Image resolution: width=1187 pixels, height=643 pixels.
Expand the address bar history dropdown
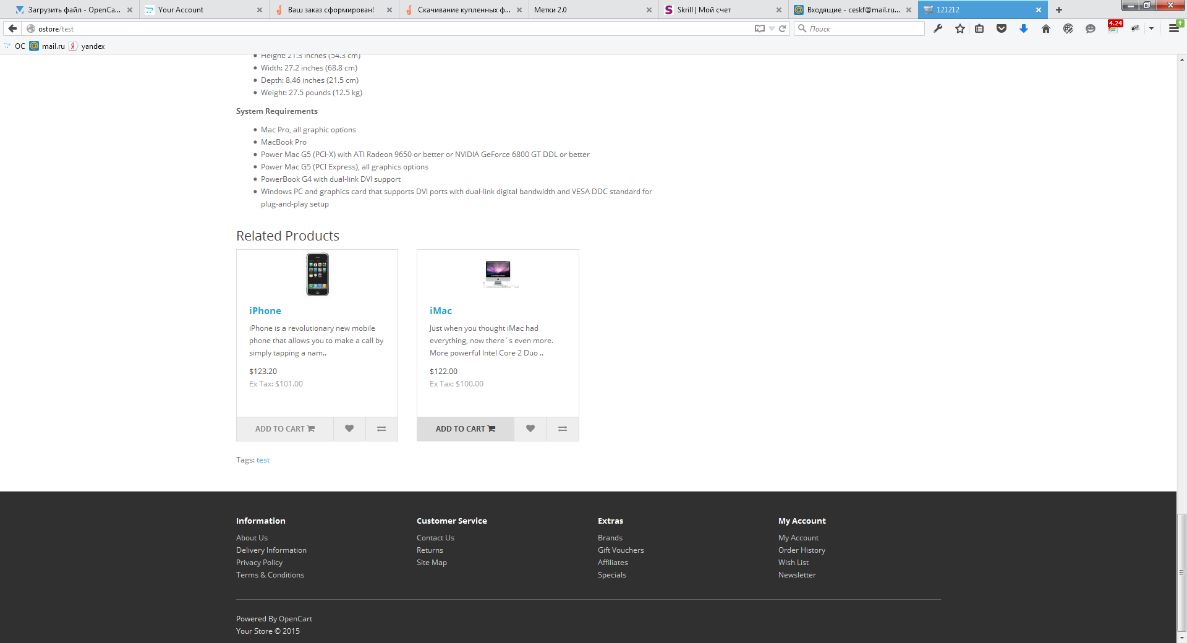(772, 28)
